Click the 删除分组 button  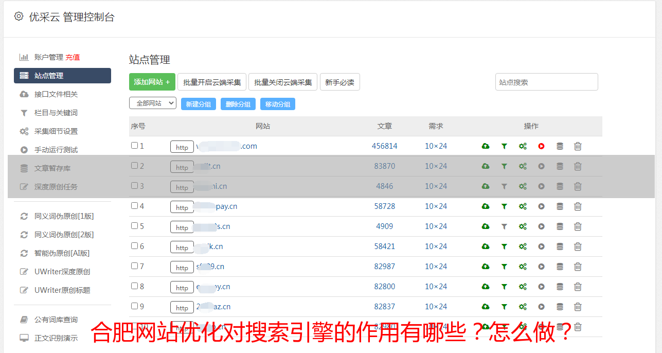[238, 104]
